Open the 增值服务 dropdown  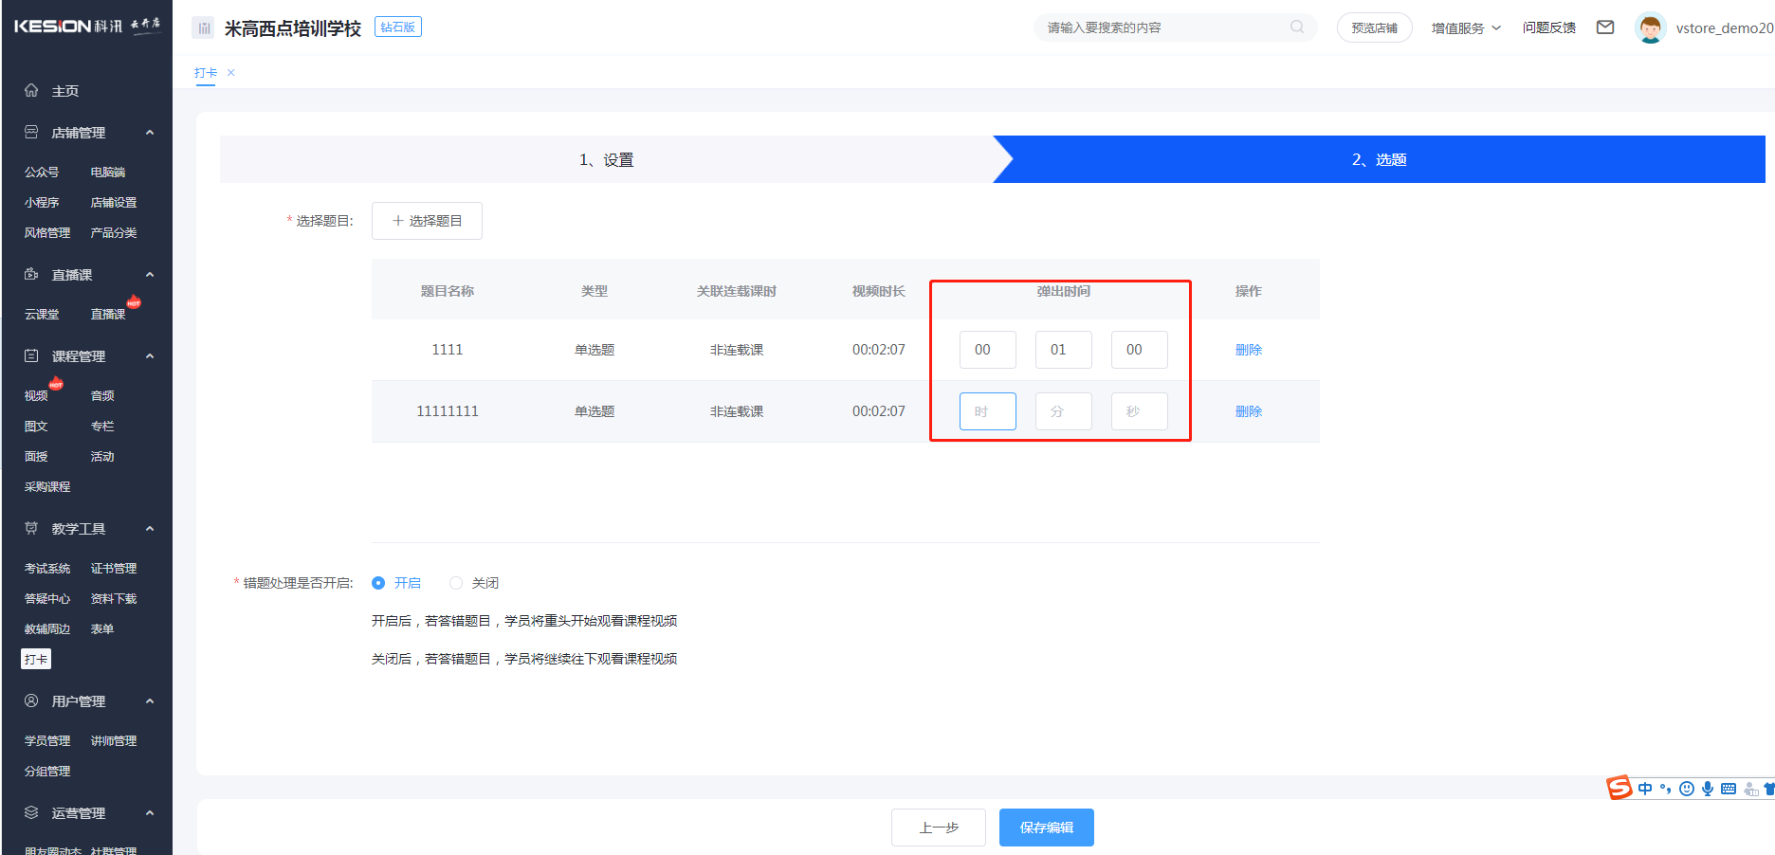(1466, 27)
